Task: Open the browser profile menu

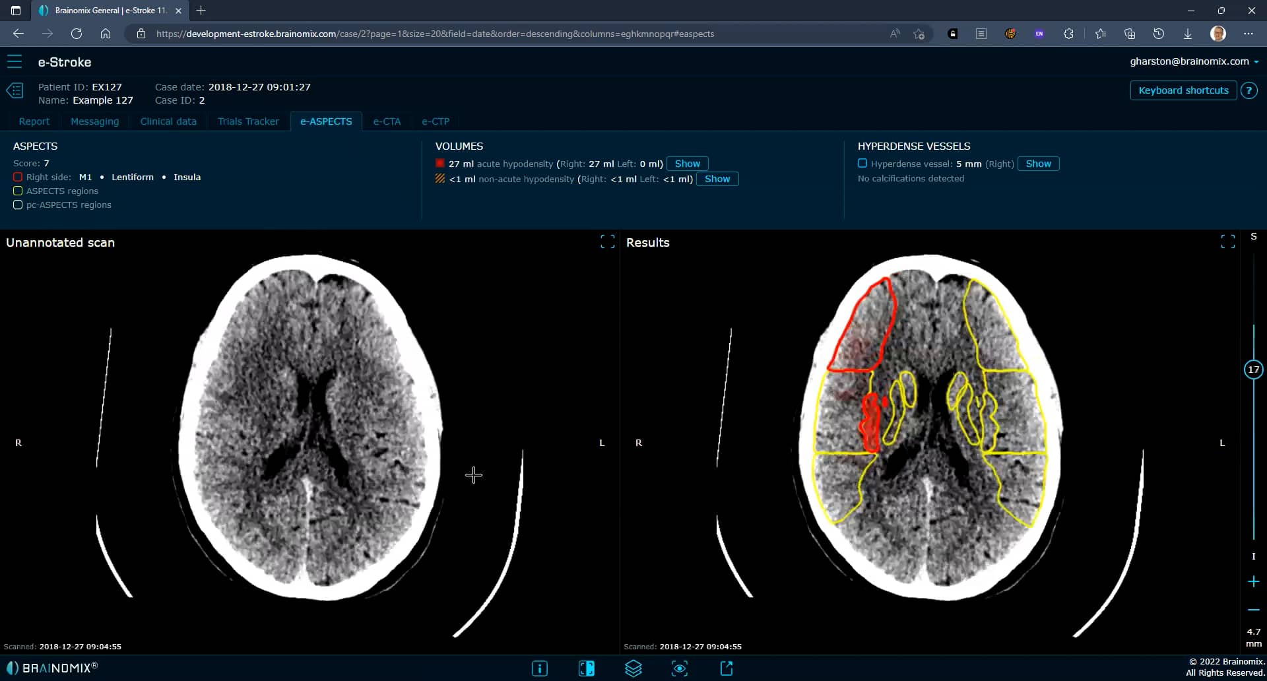Action: (1218, 34)
